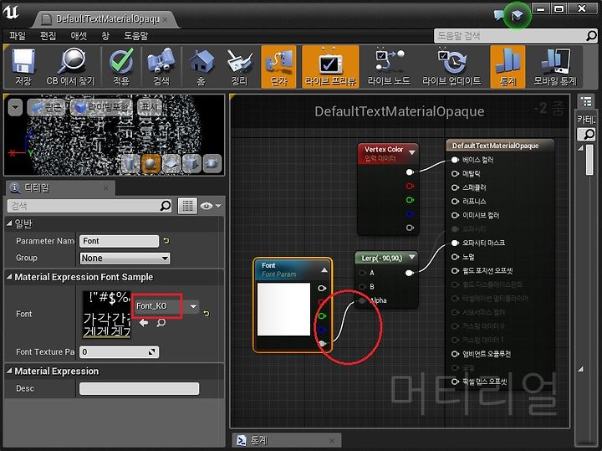Open the 파일 (File) menu

[x=18, y=36]
